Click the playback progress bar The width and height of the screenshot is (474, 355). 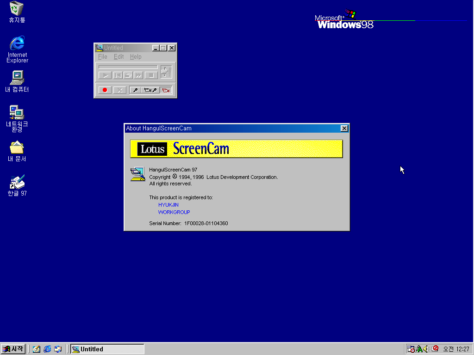coord(128,67)
